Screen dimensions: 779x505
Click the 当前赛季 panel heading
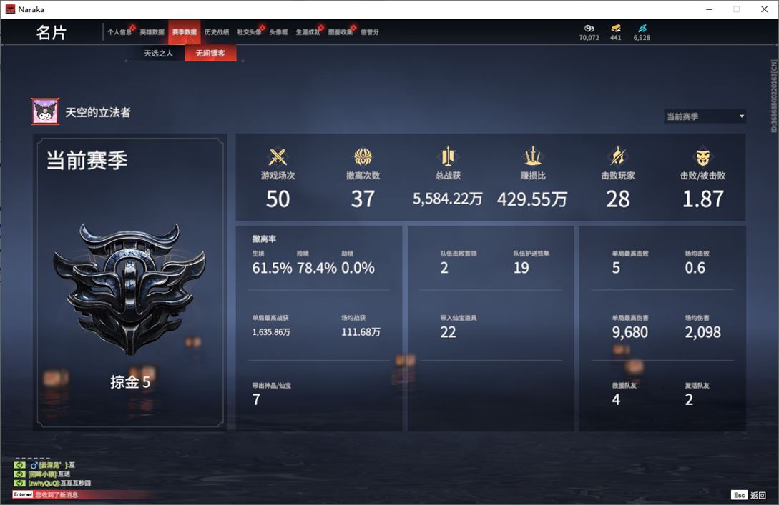(87, 160)
